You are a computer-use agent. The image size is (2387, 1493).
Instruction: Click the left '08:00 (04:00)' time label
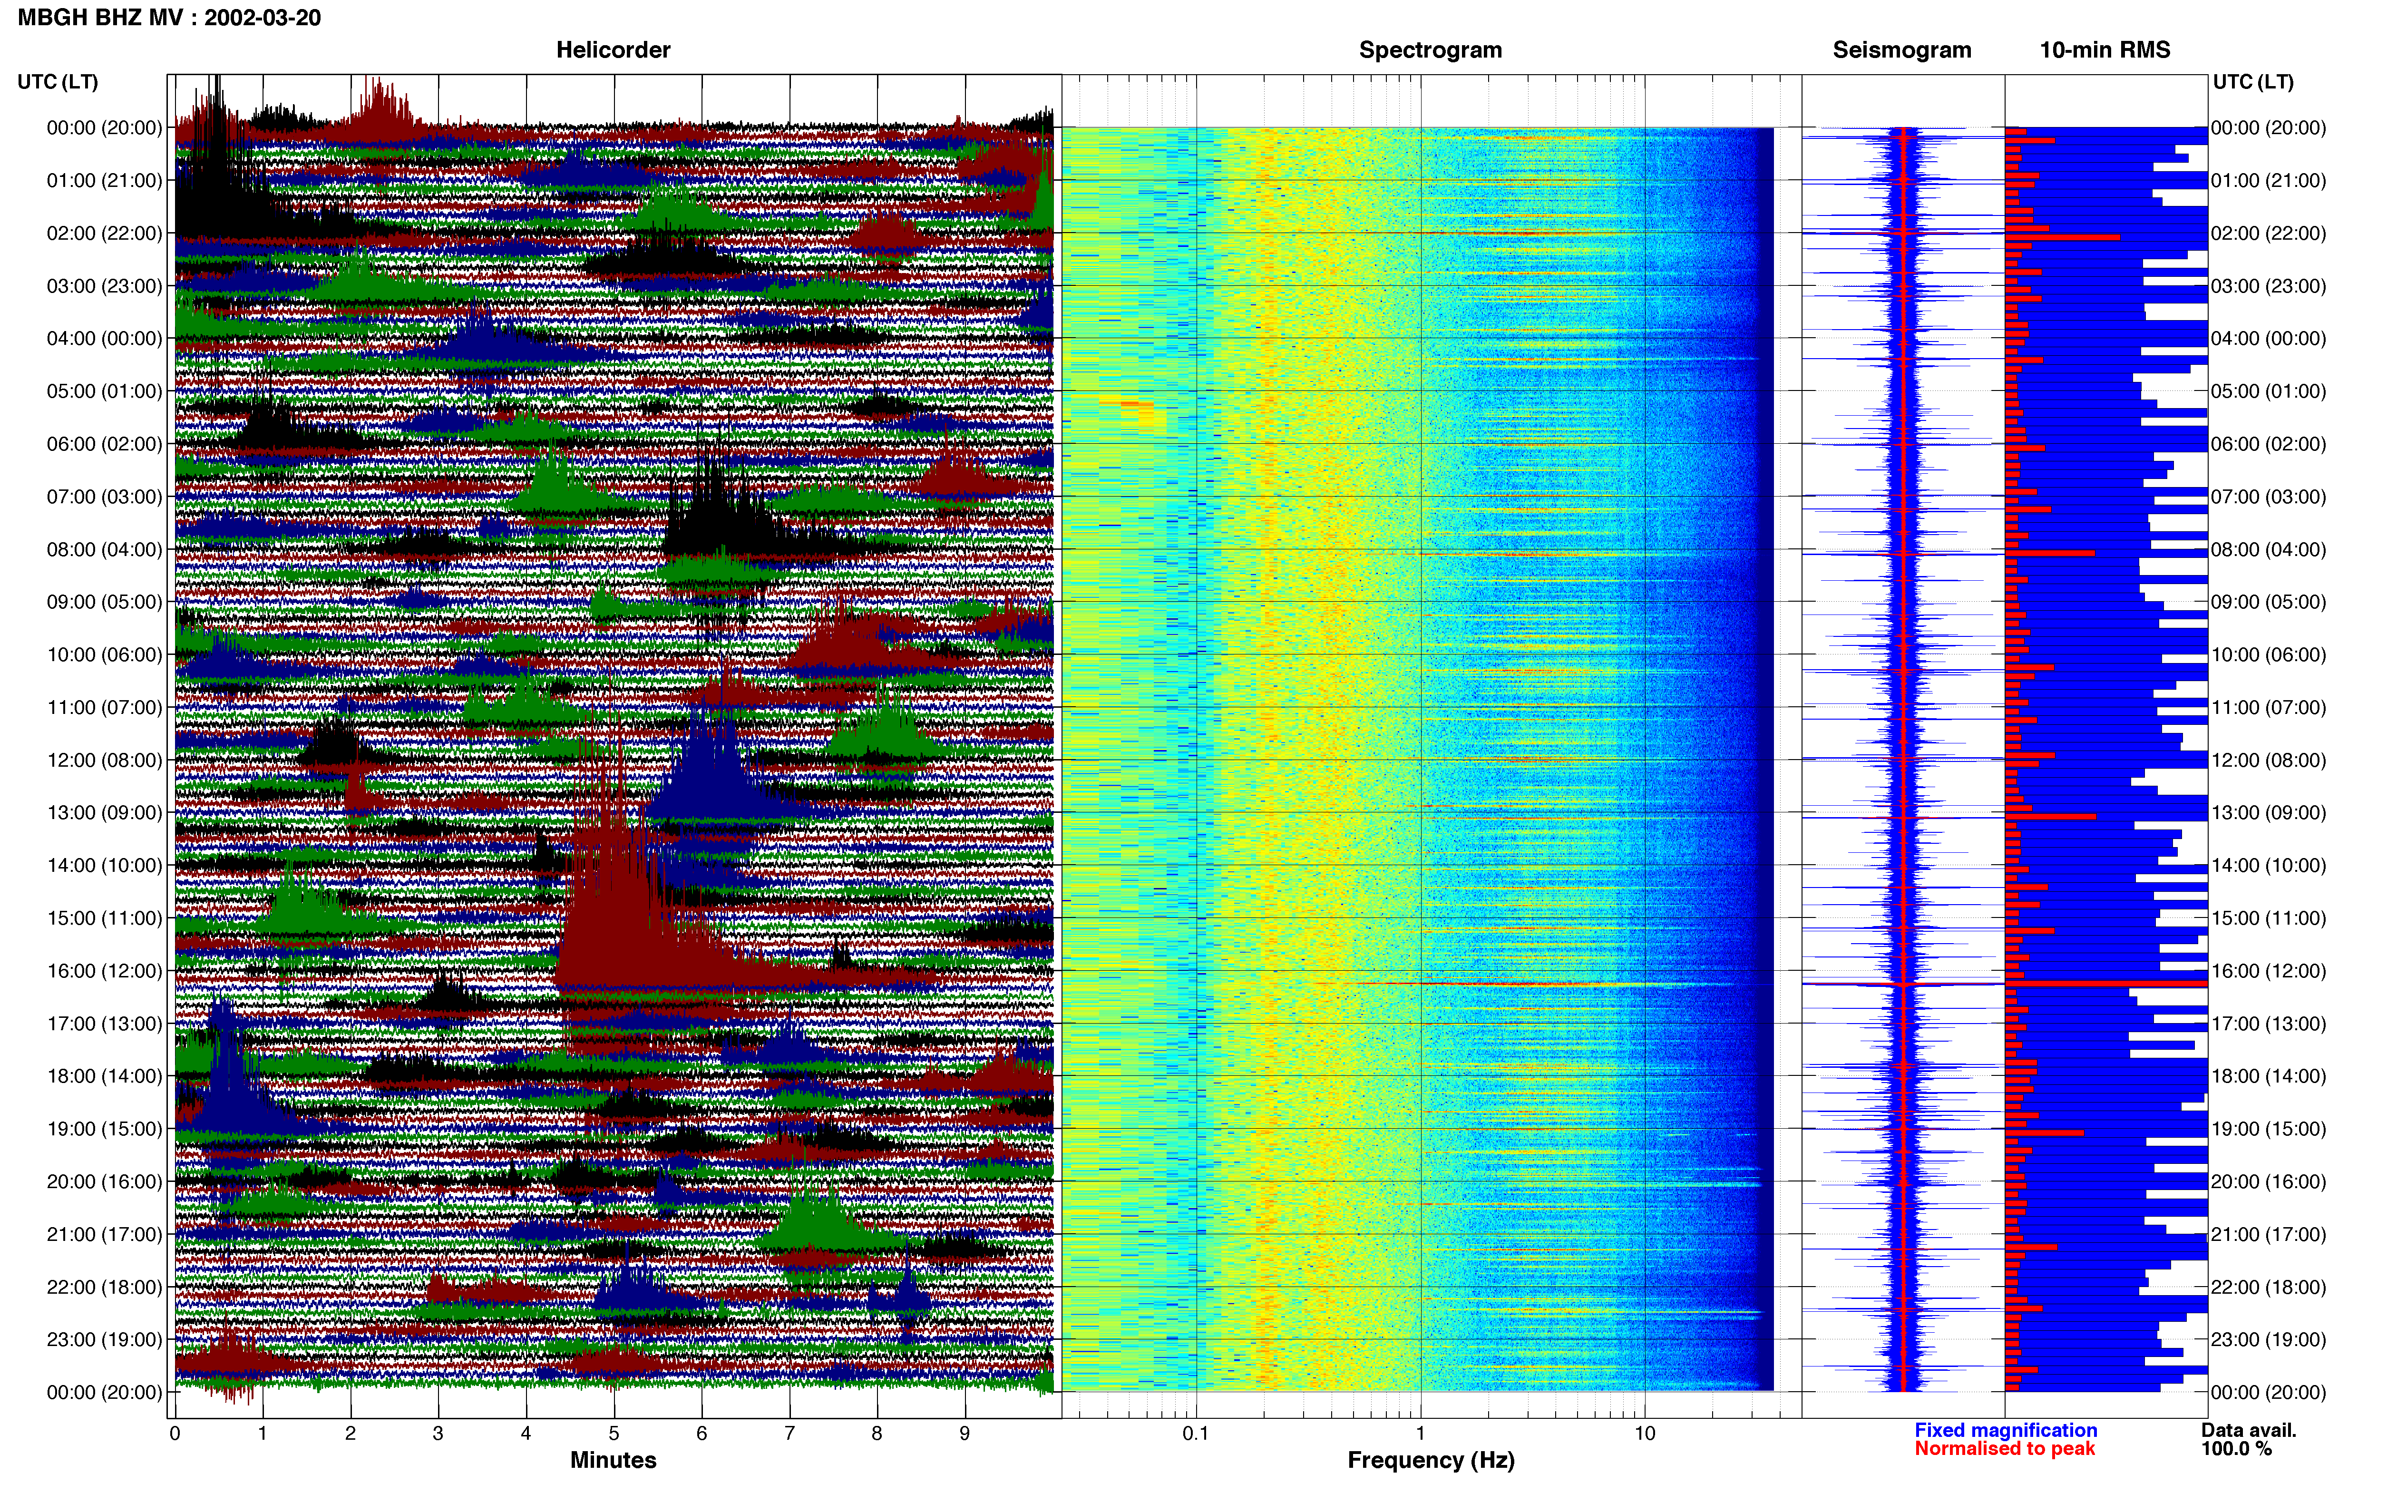point(105,549)
